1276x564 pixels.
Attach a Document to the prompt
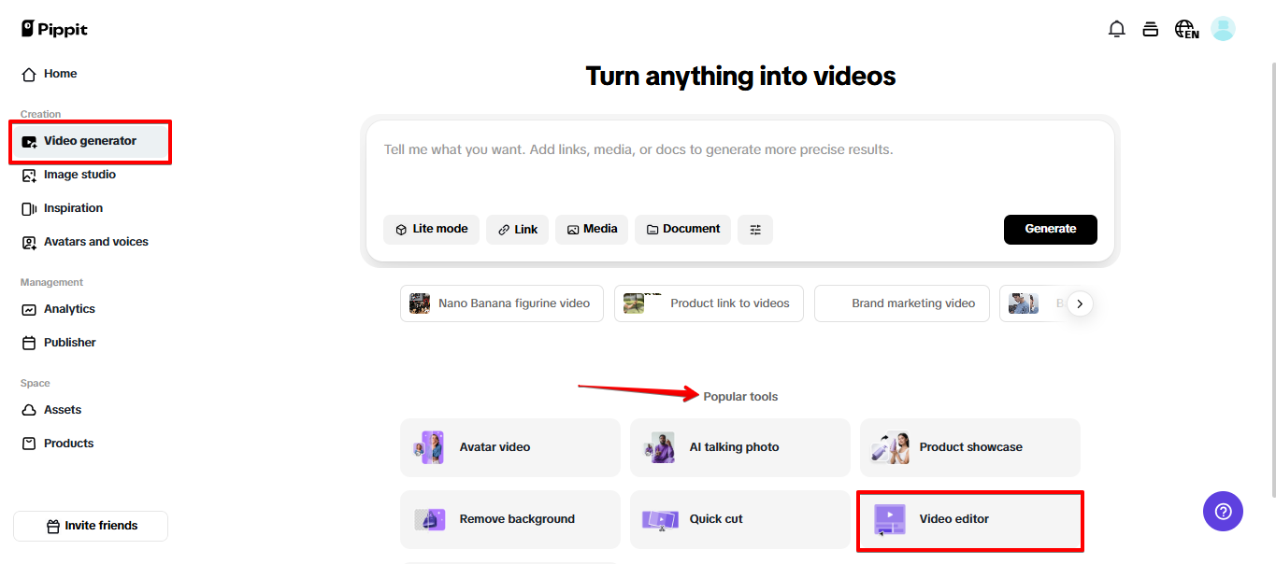682,229
